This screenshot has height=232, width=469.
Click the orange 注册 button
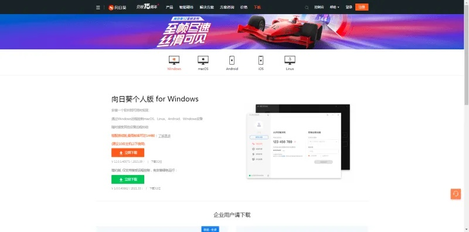[x=362, y=7]
